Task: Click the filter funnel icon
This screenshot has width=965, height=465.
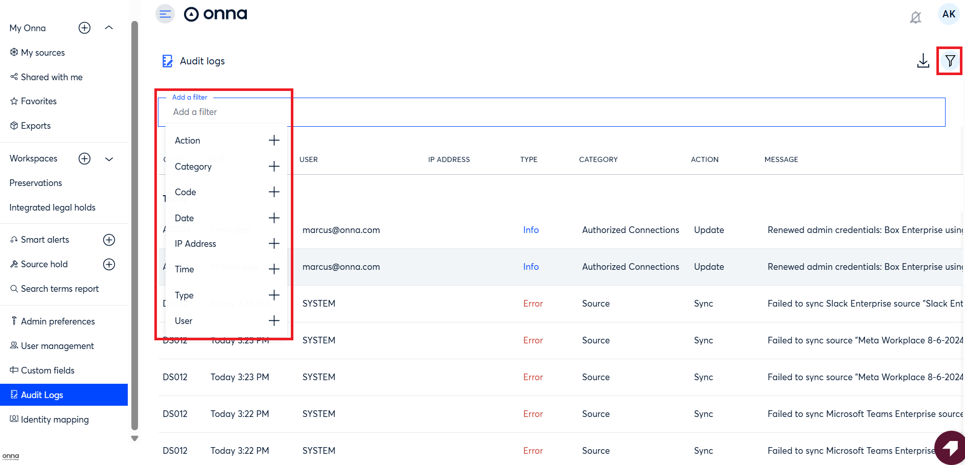Action: [x=950, y=61]
